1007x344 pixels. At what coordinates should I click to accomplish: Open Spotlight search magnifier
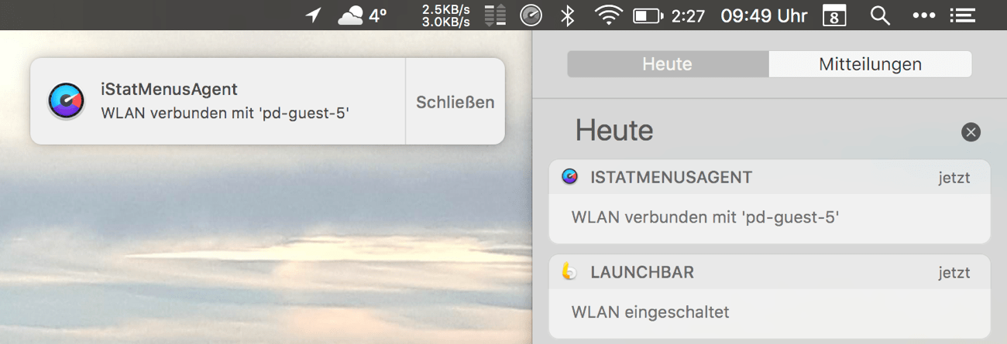coord(879,15)
